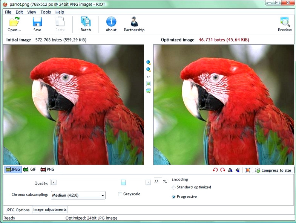The width and height of the screenshot is (296, 223).
Task: Zoom in using the plus magnifier
Action: pyautogui.click(x=149, y=63)
